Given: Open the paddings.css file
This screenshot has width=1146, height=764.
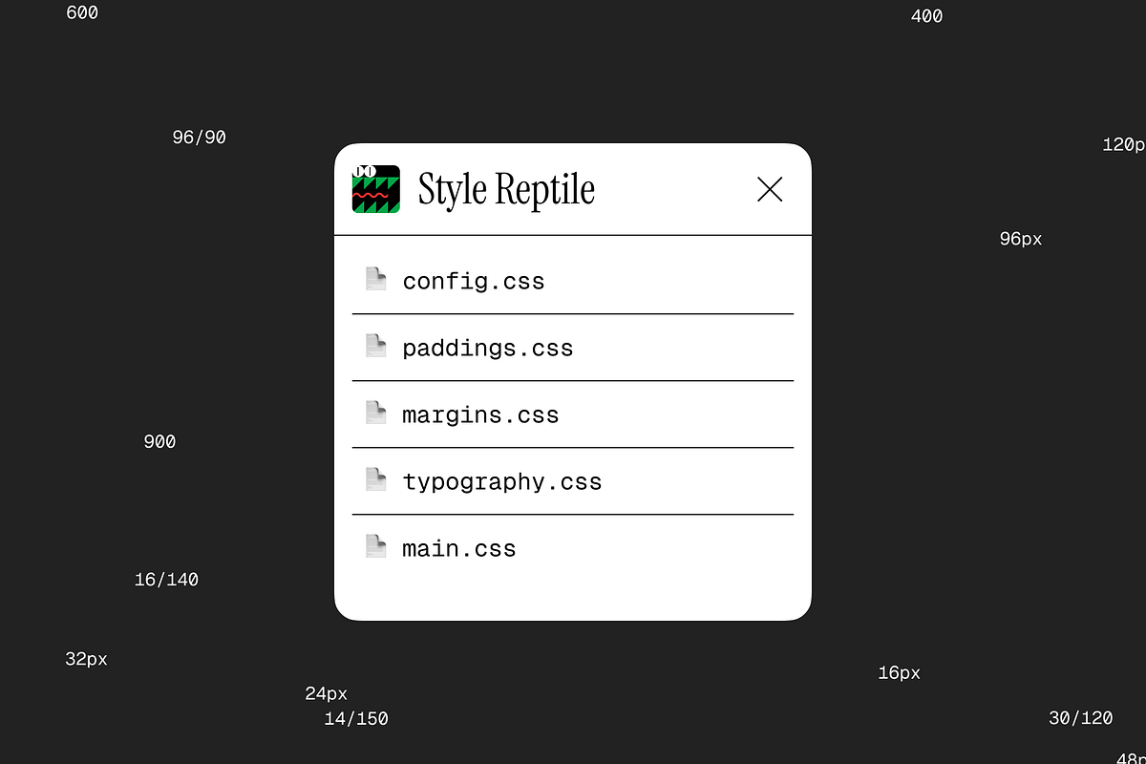Looking at the screenshot, I should (487, 349).
